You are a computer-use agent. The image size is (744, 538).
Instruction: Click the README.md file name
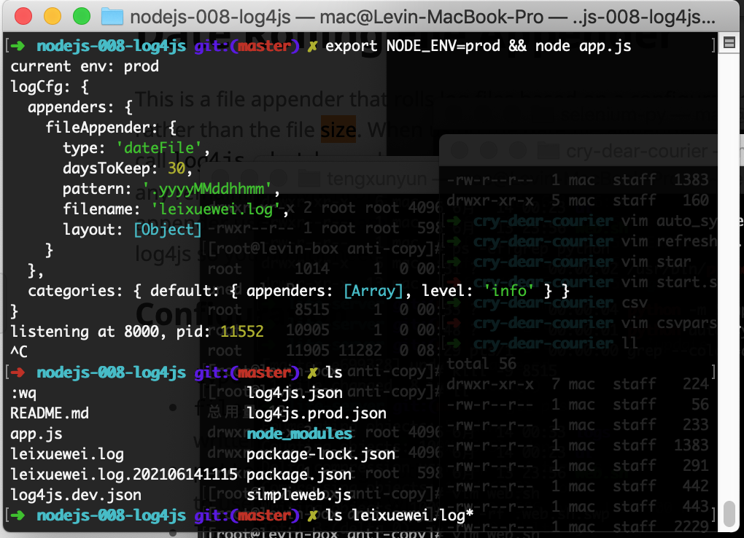click(x=50, y=413)
